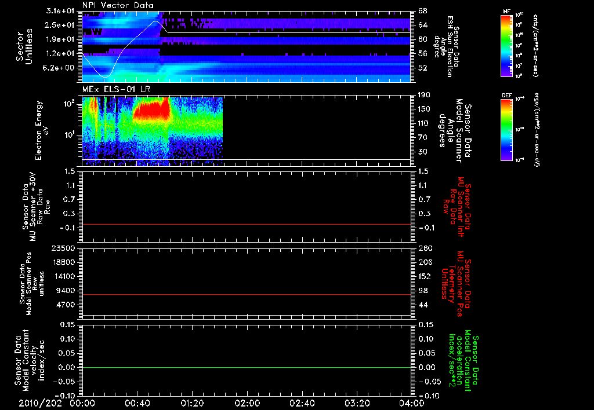Click the green line in velocity panel
This screenshot has width=594, height=410.
point(246,367)
